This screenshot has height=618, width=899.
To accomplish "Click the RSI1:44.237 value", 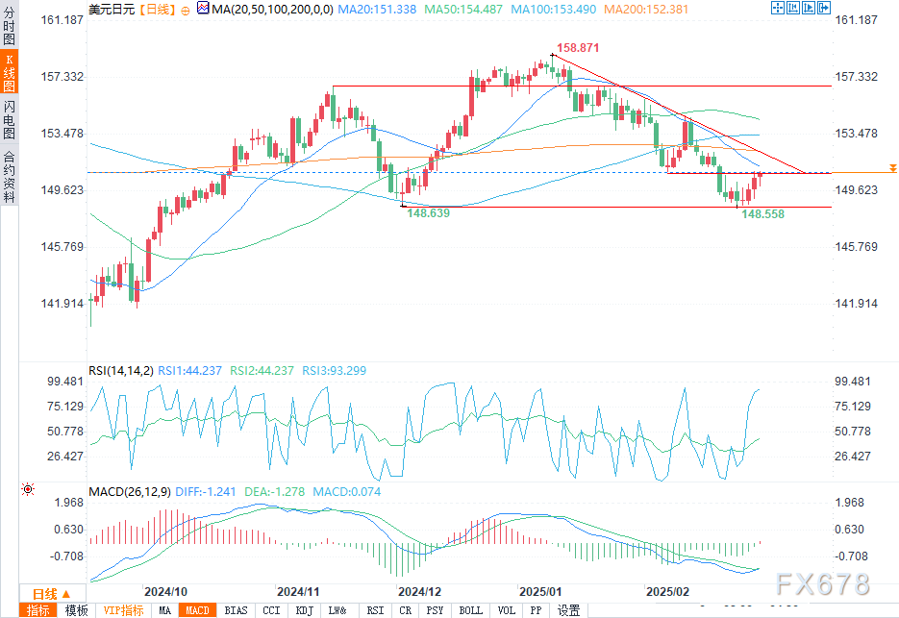I will (x=189, y=370).
